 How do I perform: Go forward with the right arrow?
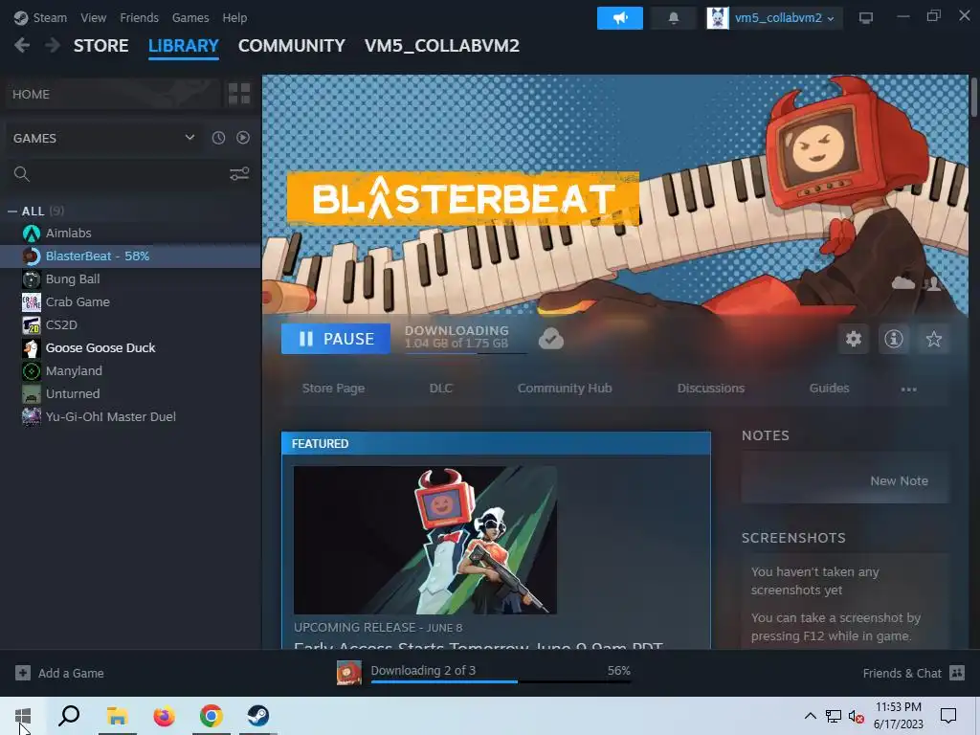[x=53, y=46]
